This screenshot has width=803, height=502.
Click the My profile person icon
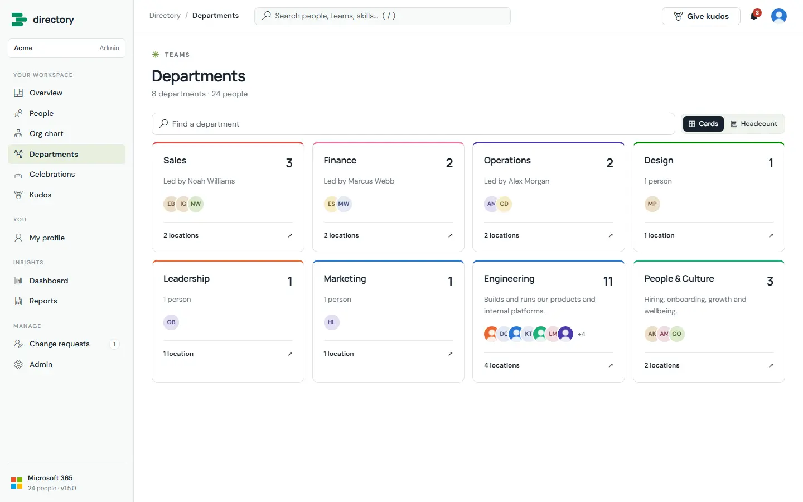pos(18,238)
